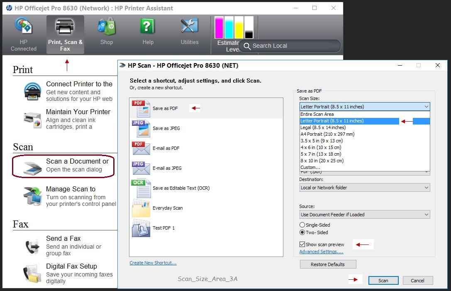Select the E-mail as PDF shortcut icon
Image resolution: width=451 pixels, height=291 pixels.
pyautogui.click(x=141, y=148)
